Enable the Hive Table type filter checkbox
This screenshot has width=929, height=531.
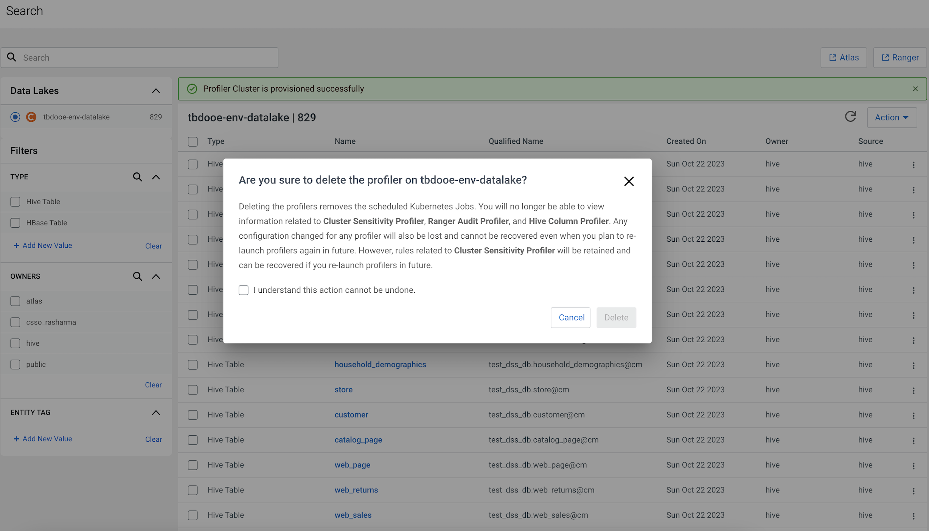tap(15, 202)
